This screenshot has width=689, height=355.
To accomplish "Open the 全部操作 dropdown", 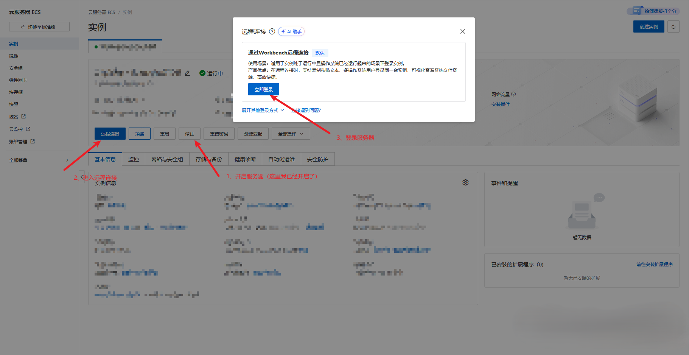I will pos(291,134).
